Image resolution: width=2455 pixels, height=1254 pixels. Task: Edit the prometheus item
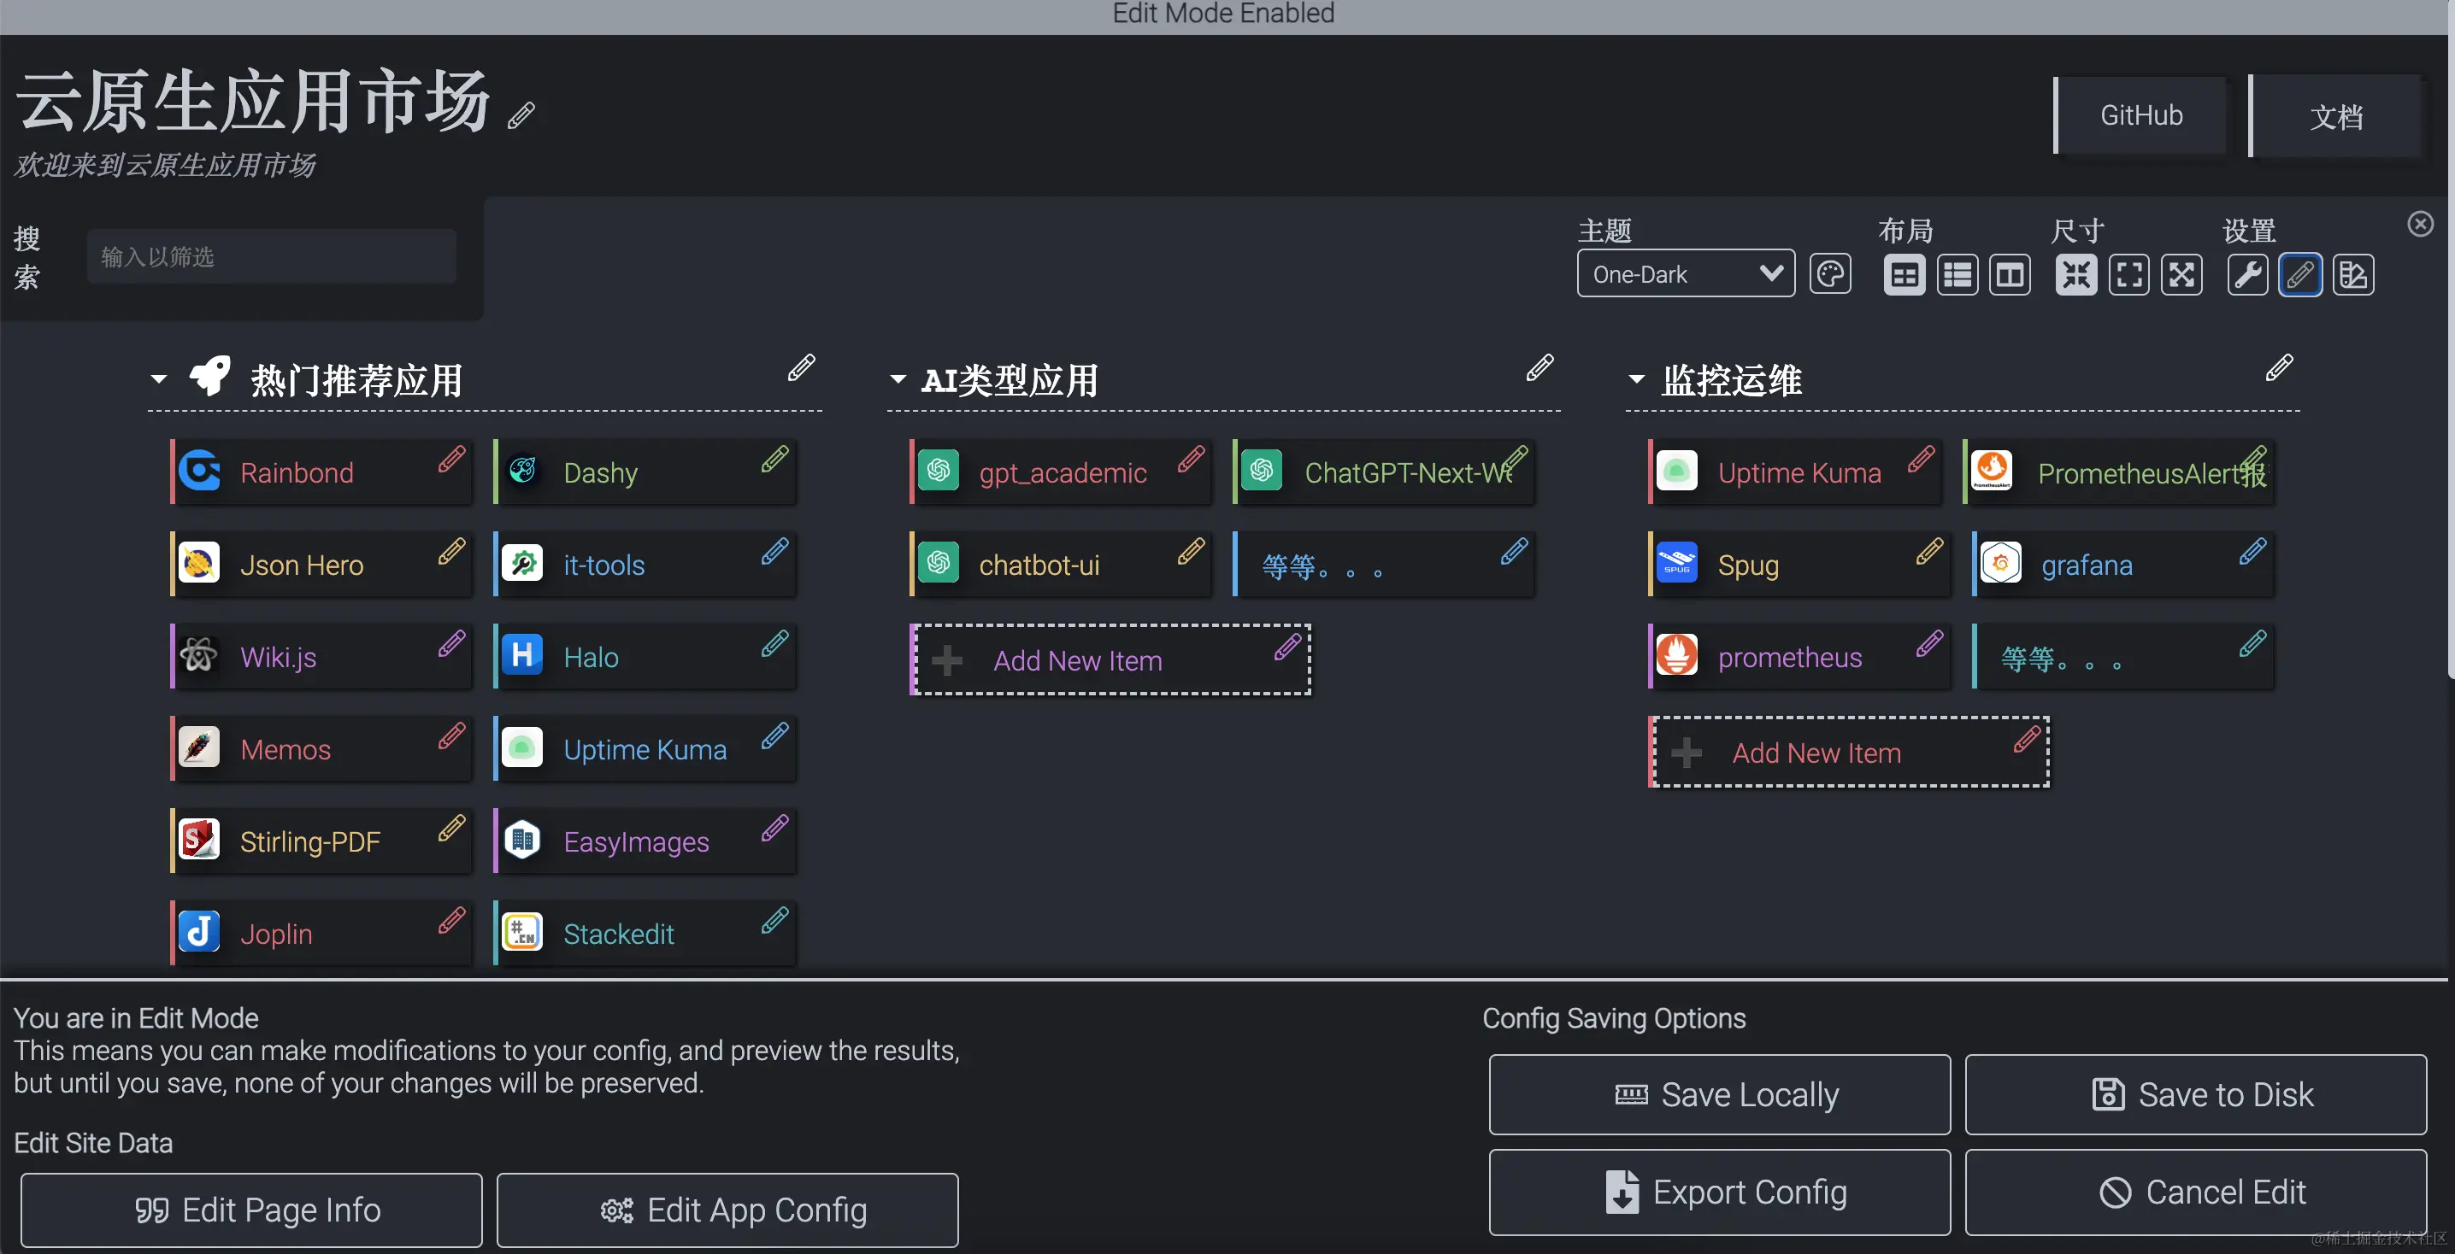coord(1930,644)
